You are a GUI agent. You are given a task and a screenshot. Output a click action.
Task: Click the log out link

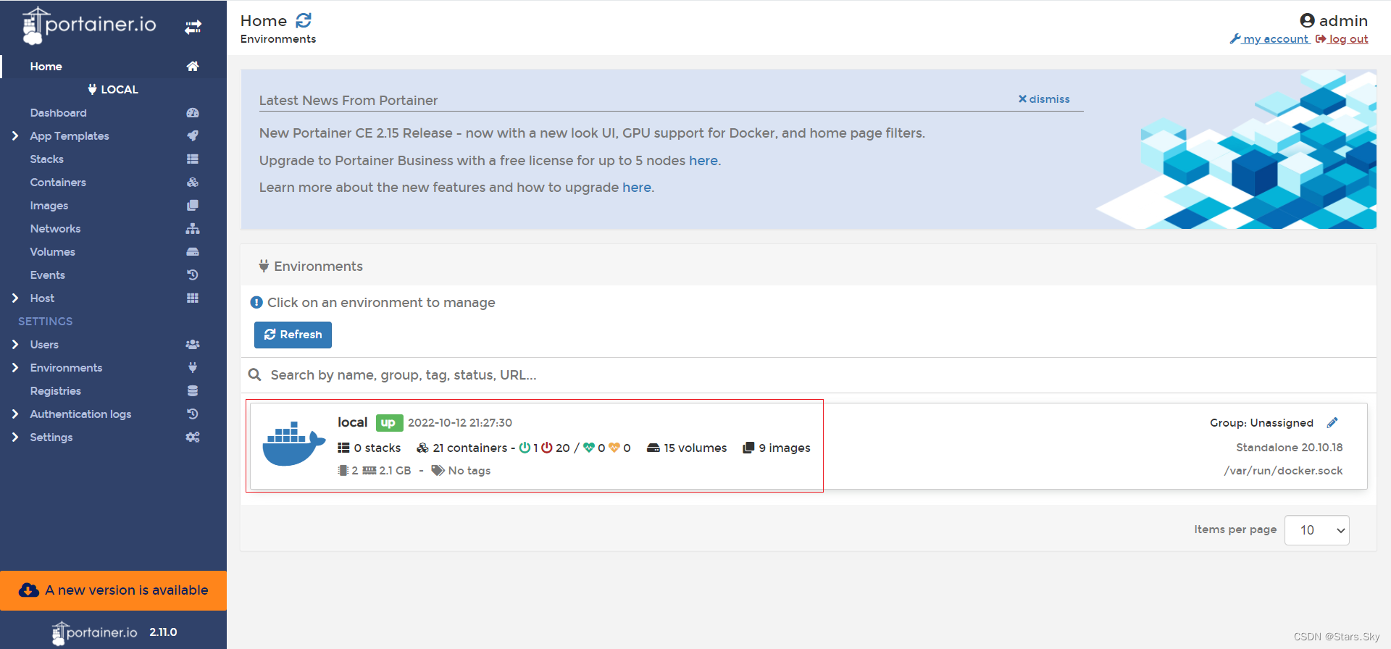1342,39
